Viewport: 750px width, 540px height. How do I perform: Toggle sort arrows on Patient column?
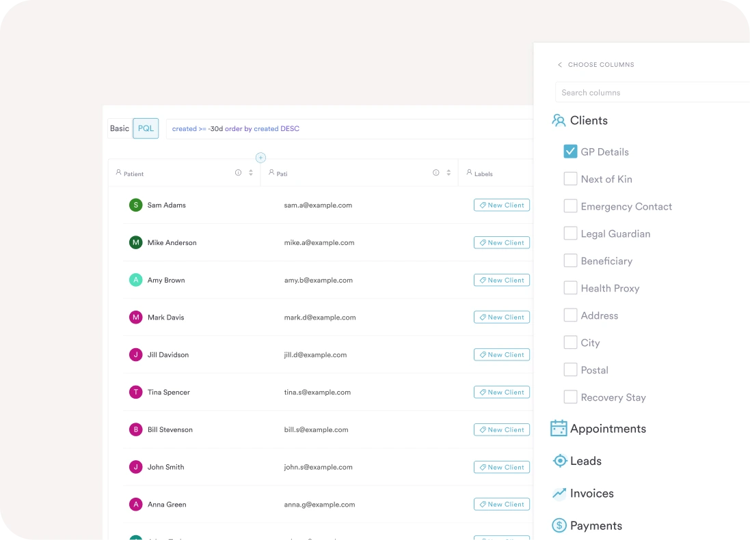tap(251, 173)
